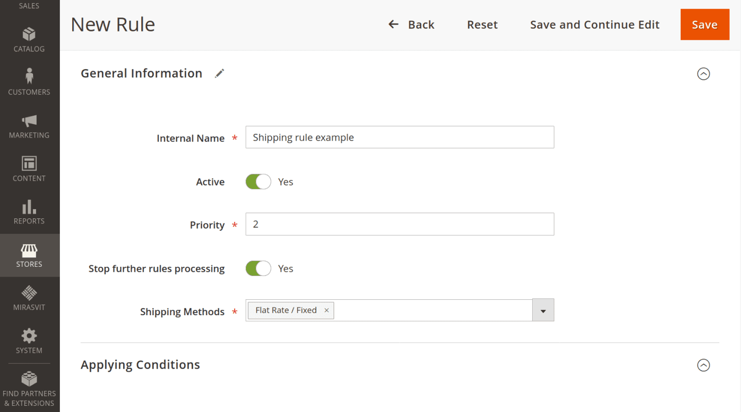Focus the Priority input field

point(400,224)
